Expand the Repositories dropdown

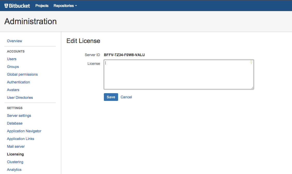[x=65, y=6]
